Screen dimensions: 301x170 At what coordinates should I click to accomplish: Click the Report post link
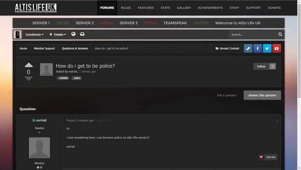tap(104, 121)
